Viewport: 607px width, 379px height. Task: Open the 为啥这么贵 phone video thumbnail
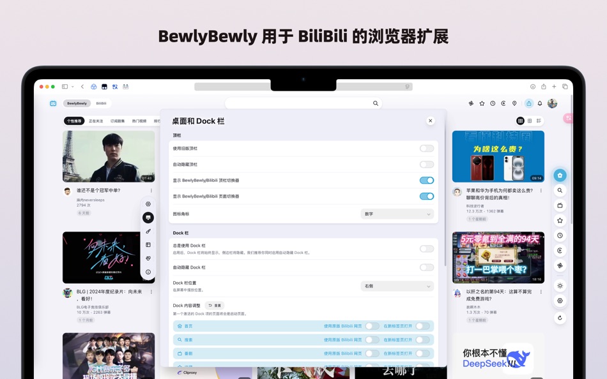(x=498, y=156)
